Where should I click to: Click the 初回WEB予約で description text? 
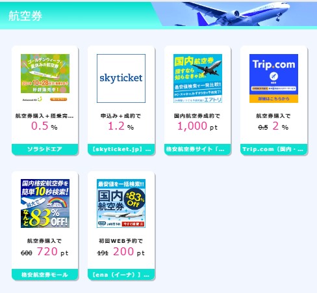121,241
